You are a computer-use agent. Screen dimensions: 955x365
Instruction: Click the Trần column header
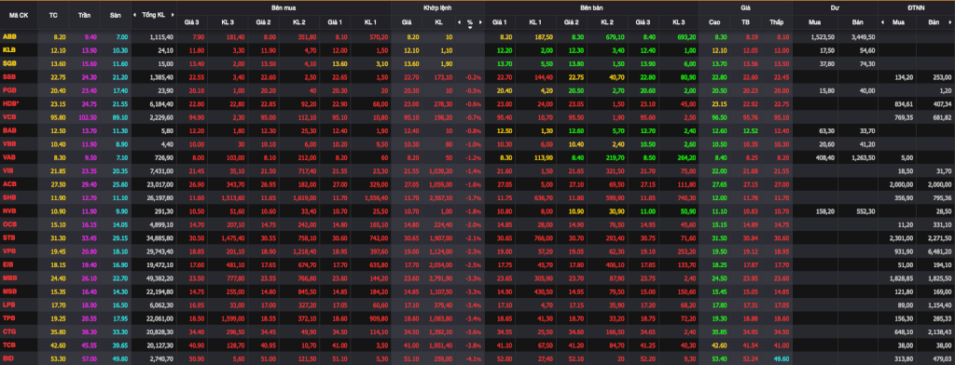85,15
